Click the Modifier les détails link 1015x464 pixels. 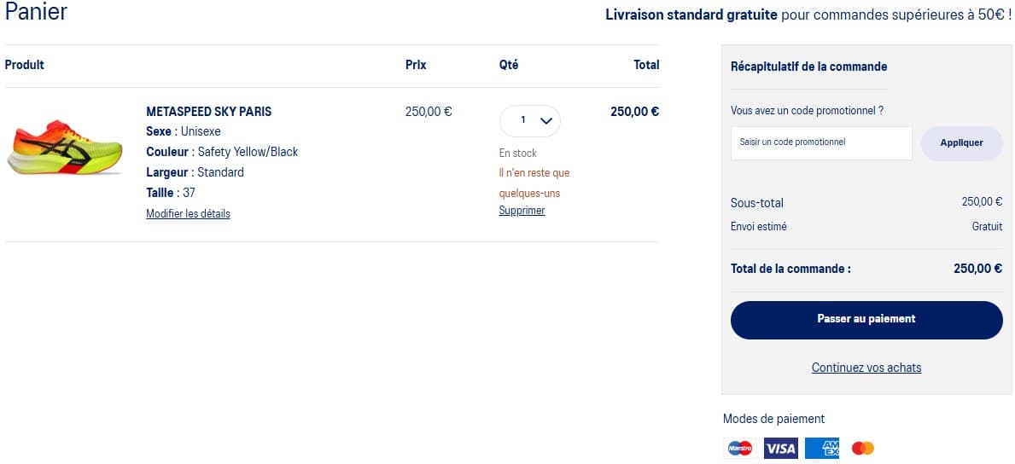[188, 214]
